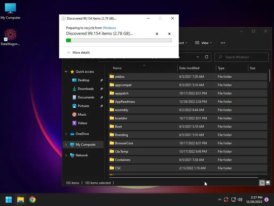Select My Computer desktop icon
Screen dimensions: 274x206
[10, 11]
